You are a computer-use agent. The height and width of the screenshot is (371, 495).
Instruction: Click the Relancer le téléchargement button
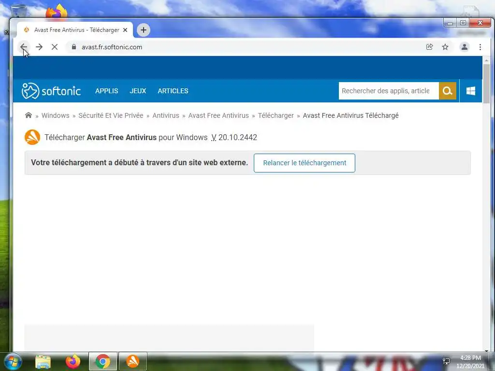click(x=305, y=163)
